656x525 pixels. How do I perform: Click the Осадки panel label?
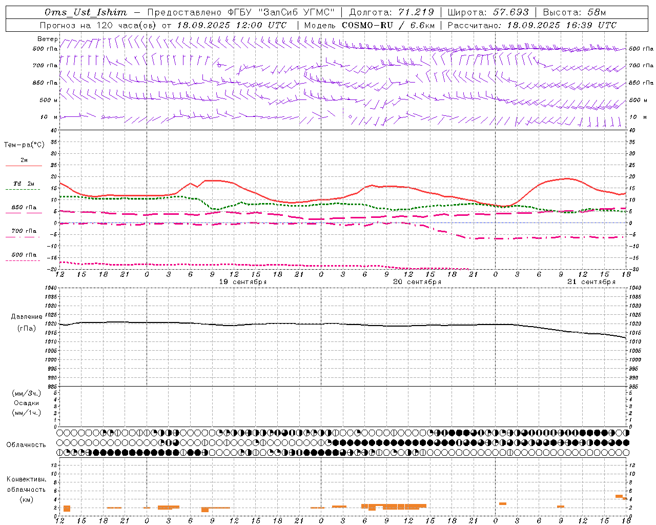pos(27,403)
